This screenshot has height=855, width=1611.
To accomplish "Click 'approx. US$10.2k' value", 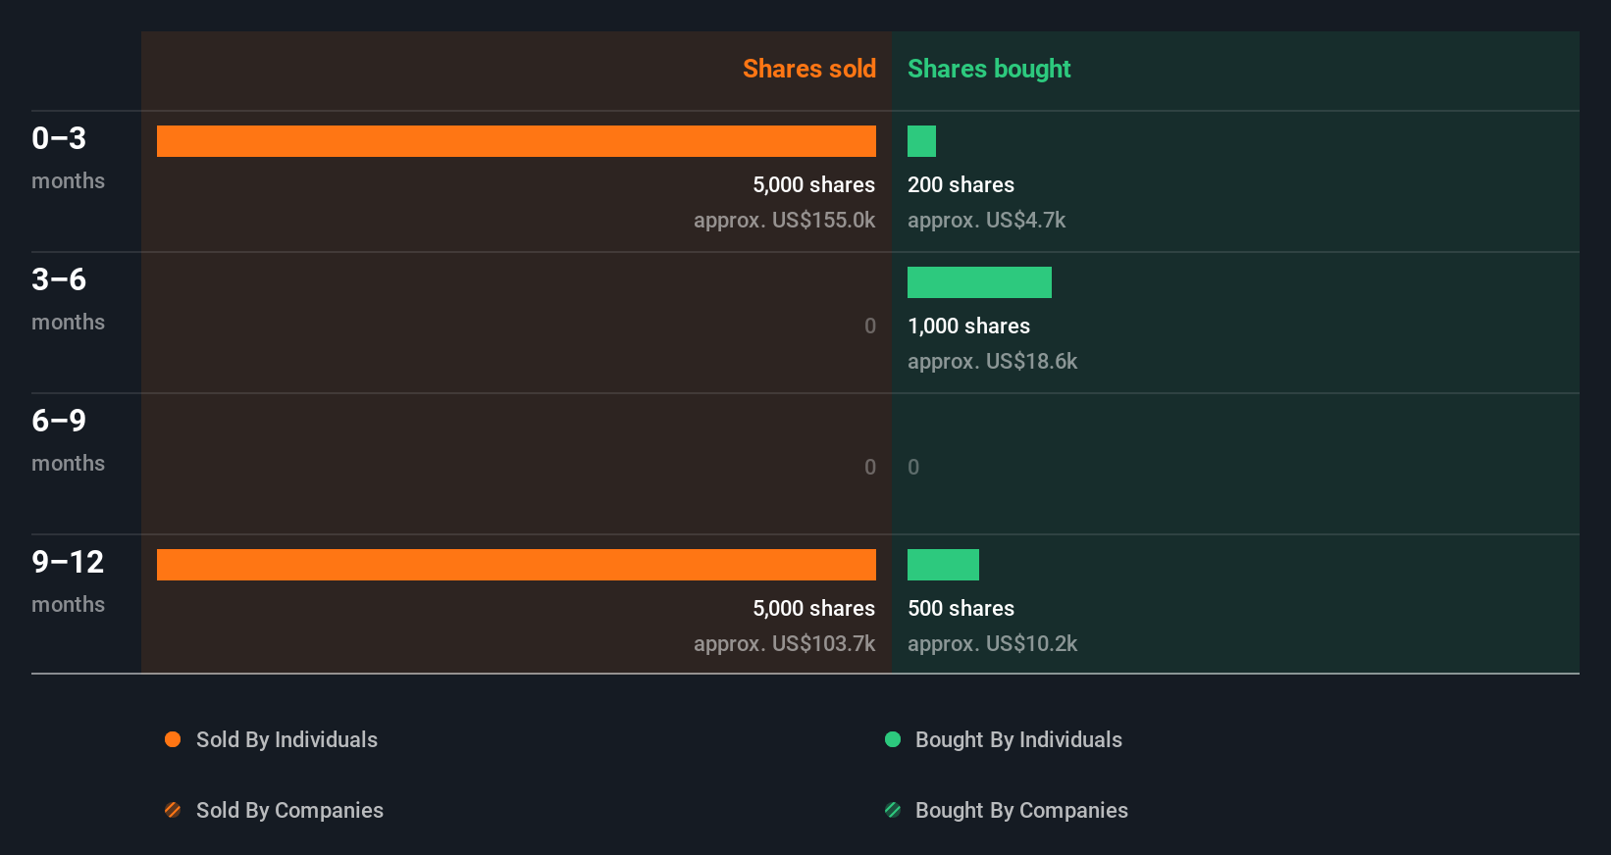I will (992, 644).
